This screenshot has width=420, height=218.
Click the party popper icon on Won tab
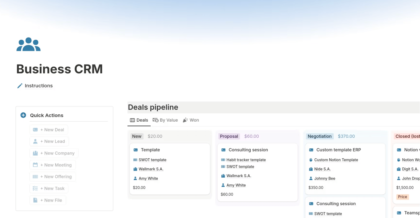click(185, 120)
